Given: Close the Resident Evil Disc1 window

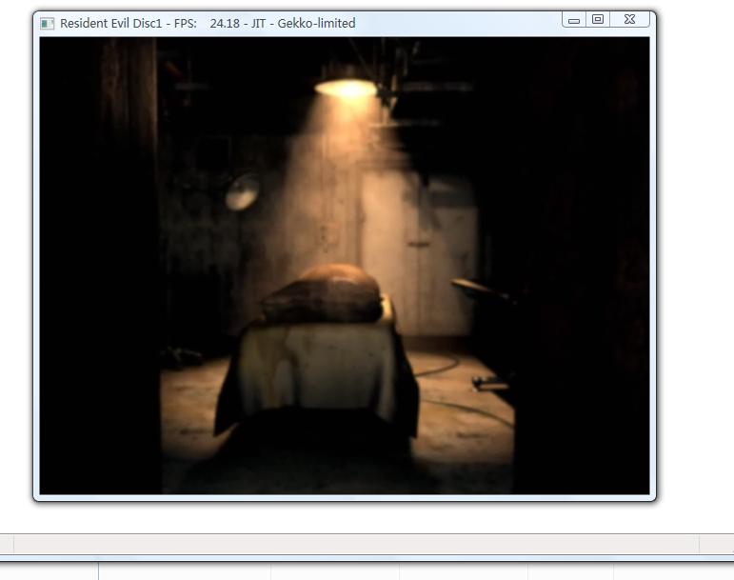Looking at the screenshot, I should pyautogui.click(x=630, y=19).
